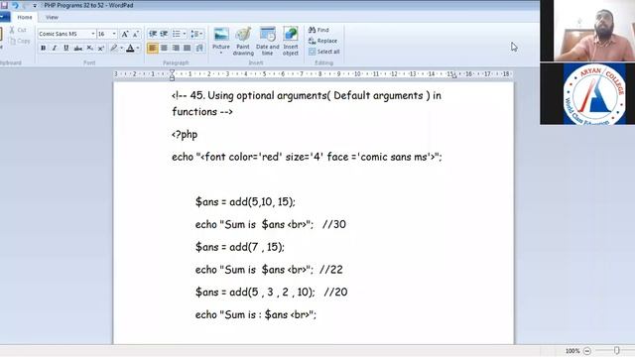Expand the Picture dropdown arrow
The width and height of the screenshot is (635, 357).
[221, 53]
